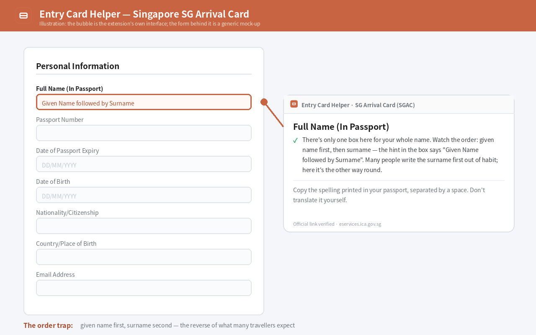Click the "Email Address" label

(55, 275)
